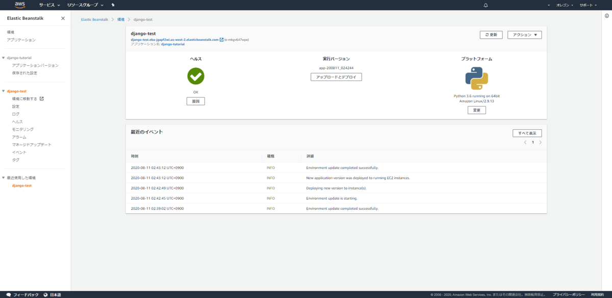Open タグ in the sidebar

pos(16,160)
